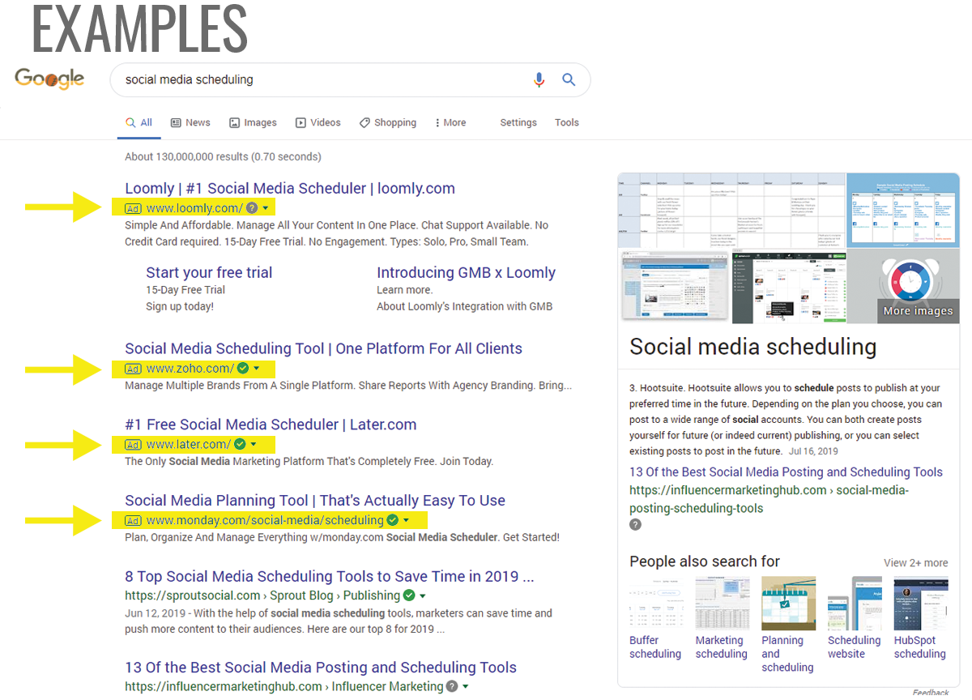
Task: Open info icon under knowledge panel source link
Action: click(x=635, y=524)
